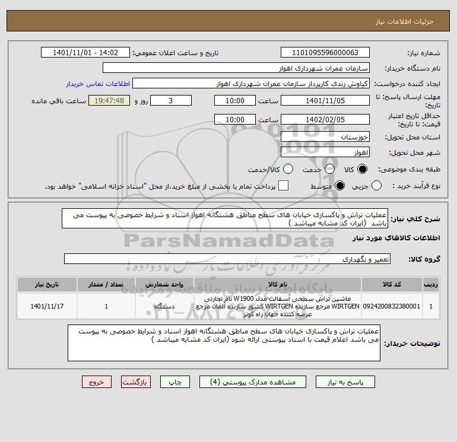The width and height of the screenshot is (457, 442).
Task: Click the تاریخ نیاز column header
Action: 47,284
